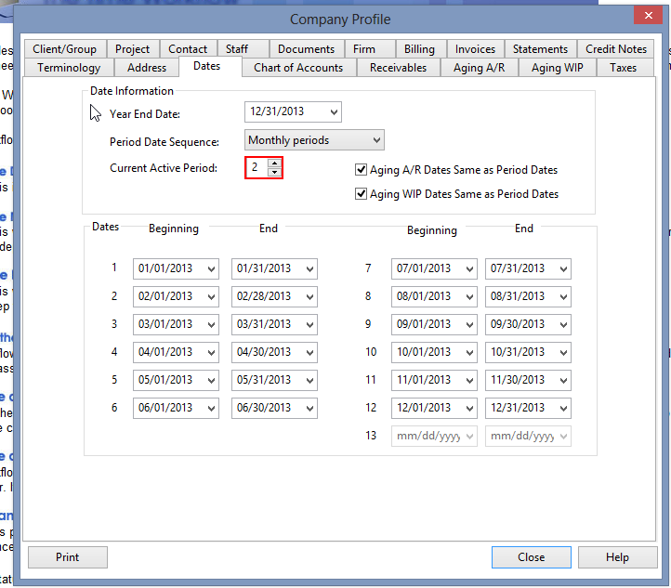Viewport: 671px width, 588px height.
Task: Click the Current Active Period number field
Action: point(256,168)
